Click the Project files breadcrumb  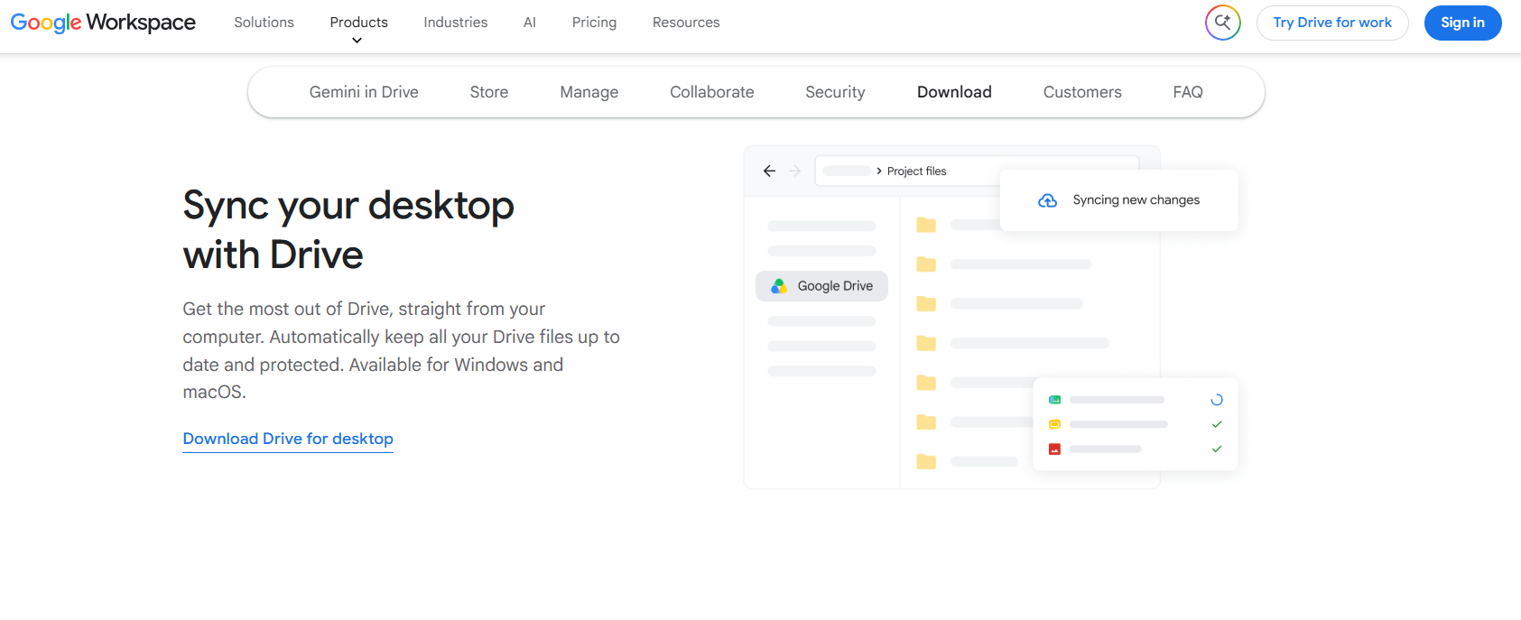pyautogui.click(x=916, y=171)
